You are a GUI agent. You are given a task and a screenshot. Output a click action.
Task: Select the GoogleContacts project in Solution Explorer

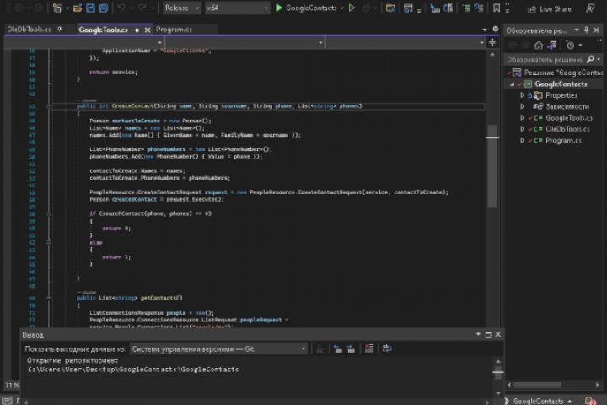[x=561, y=84]
